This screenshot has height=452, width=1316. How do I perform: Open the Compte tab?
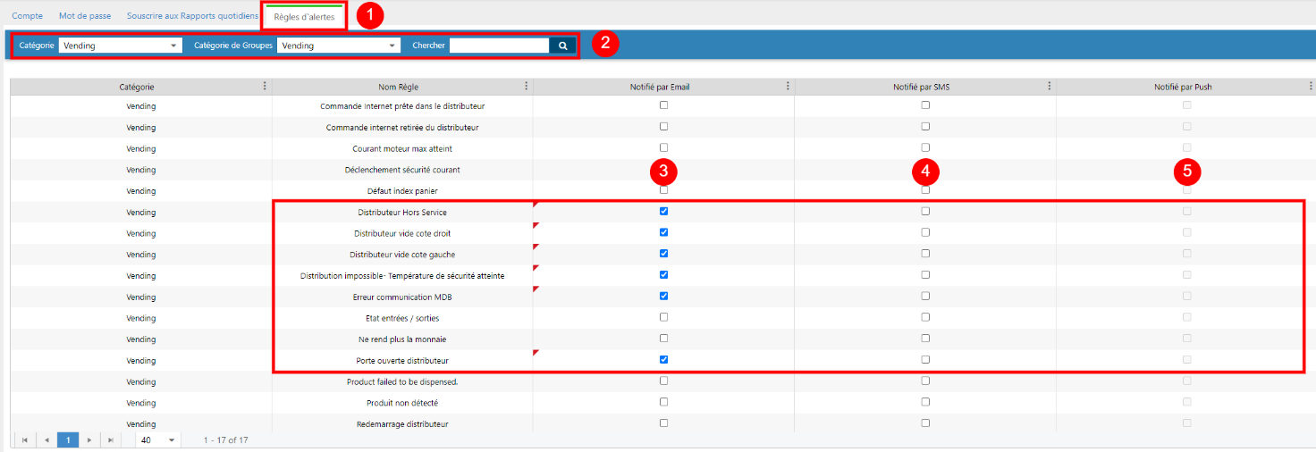point(27,16)
